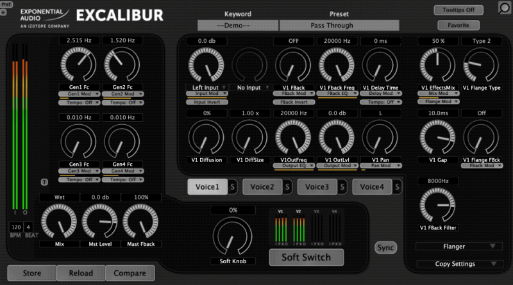Toggle the Input Invert switch

[206, 102]
